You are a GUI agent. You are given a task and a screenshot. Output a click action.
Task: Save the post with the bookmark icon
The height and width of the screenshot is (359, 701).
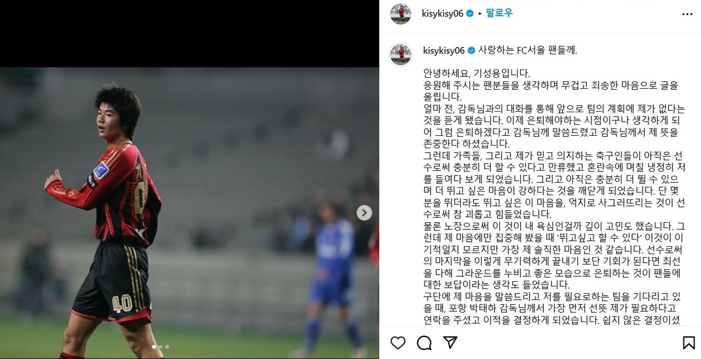[688, 343]
